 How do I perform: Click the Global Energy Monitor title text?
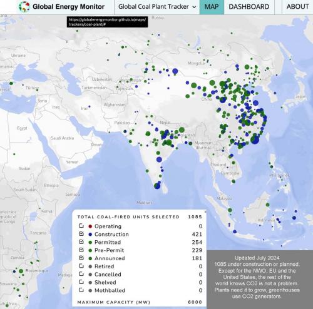click(x=68, y=7)
